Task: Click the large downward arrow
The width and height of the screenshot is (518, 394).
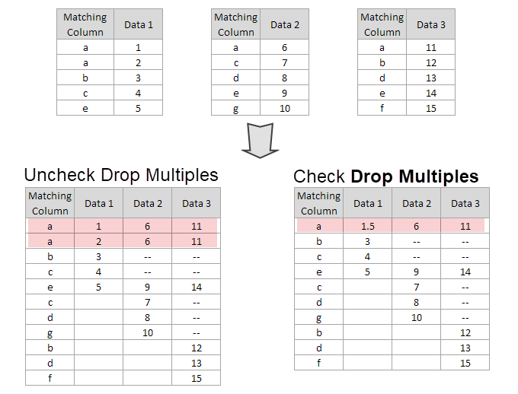Action: pyautogui.click(x=261, y=141)
